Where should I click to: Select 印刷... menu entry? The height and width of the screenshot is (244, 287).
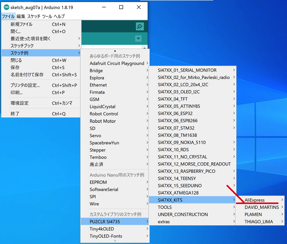click(x=41, y=92)
